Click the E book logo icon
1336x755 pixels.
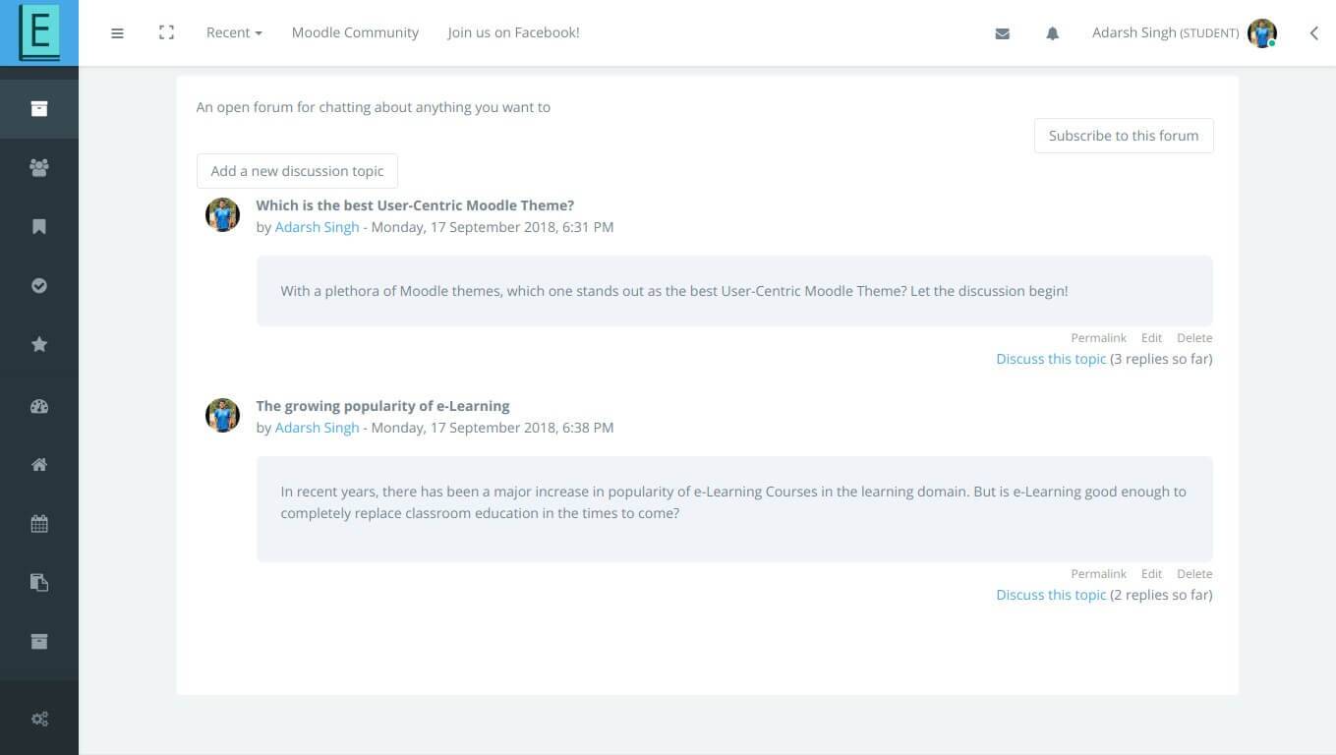(x=39, y=32)
